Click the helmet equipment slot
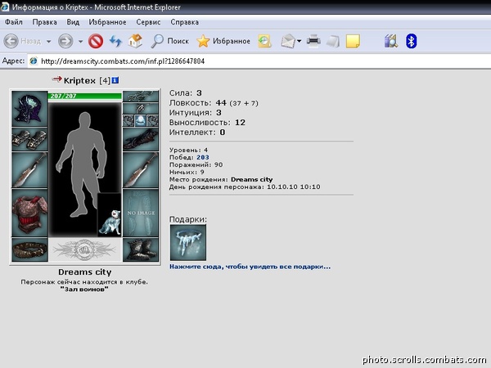Screen dimensions: 491x368 click(29, 109)
